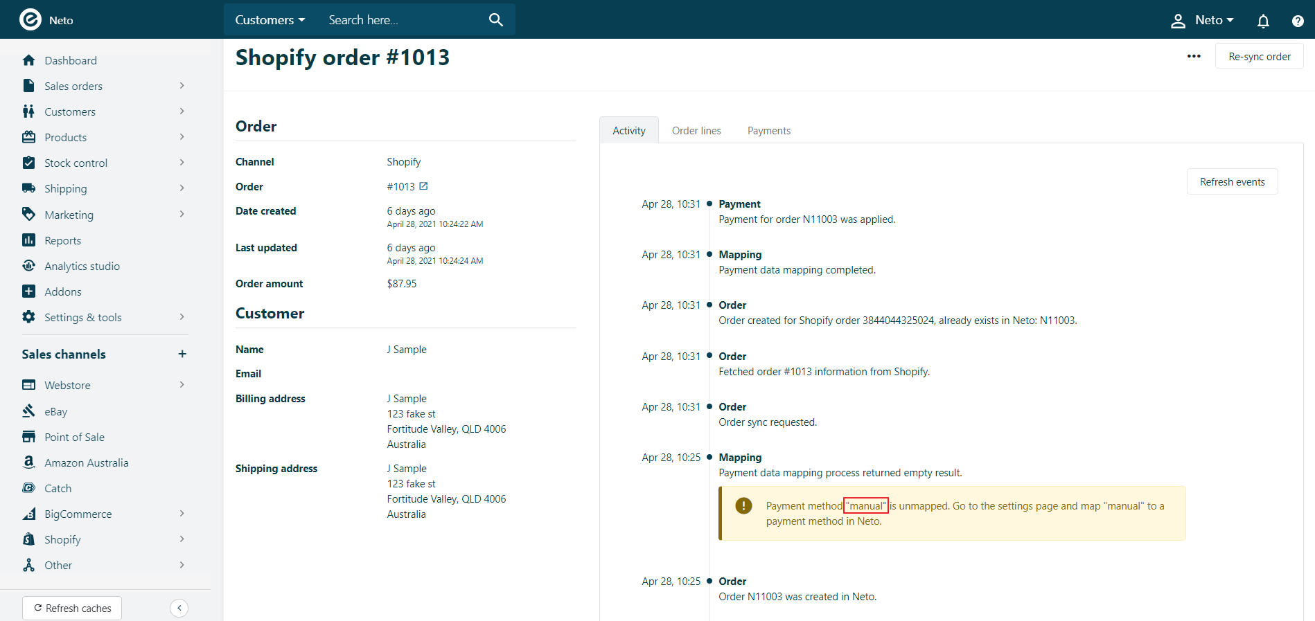Expand the Webstore submenu chevron

182,385
